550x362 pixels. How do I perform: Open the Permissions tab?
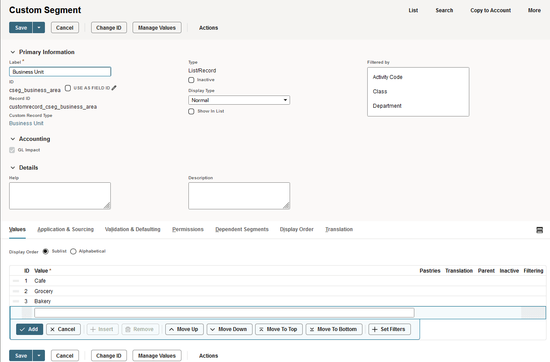tap(188, 229)
